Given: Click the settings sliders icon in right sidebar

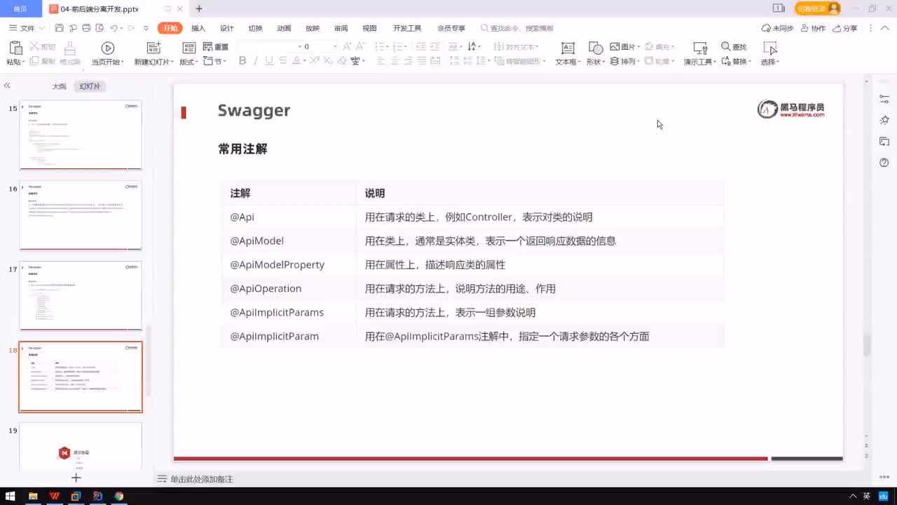Looking at the screenshot, I should (x=884, y=100).
